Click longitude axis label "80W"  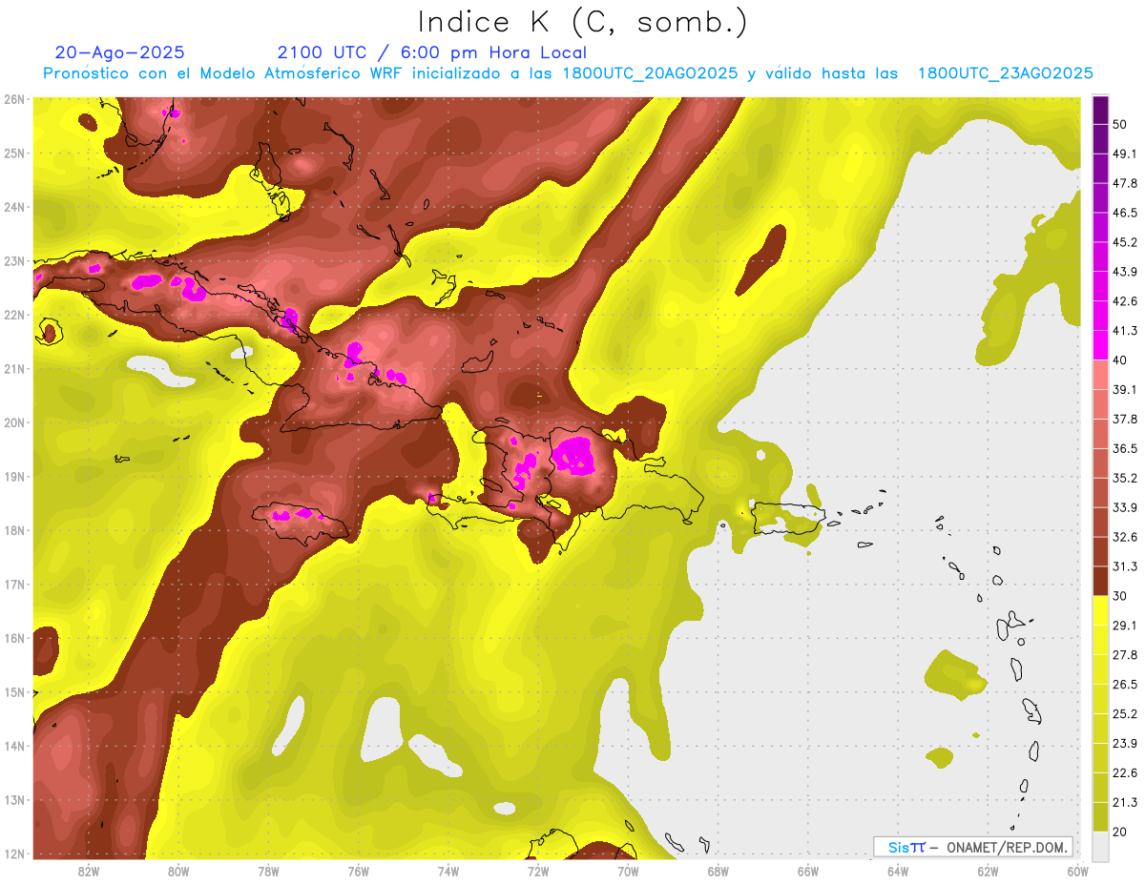[x=178, y=871]
